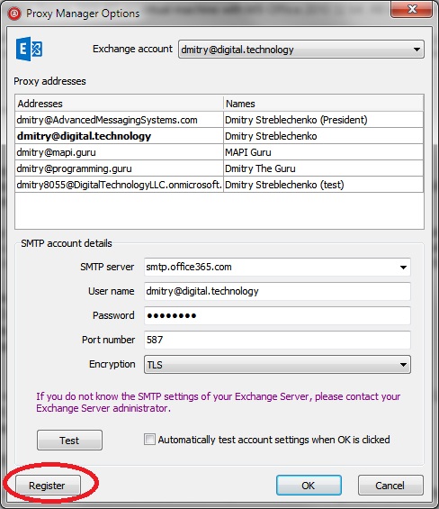Click the Addresses column header
Image resolution: width=439 pixels, height=509 pixels.
[x=119, y=104]
